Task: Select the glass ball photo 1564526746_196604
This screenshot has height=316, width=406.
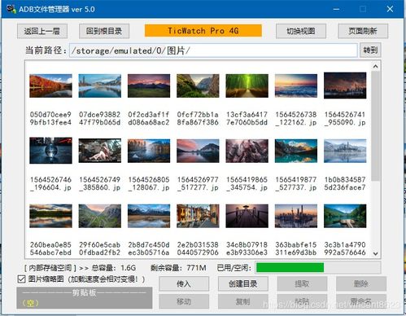Action: (x=50, y=151)
